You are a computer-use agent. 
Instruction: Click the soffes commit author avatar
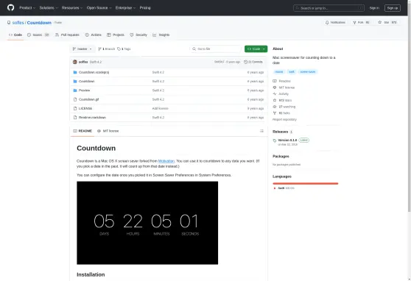point(75,62)
